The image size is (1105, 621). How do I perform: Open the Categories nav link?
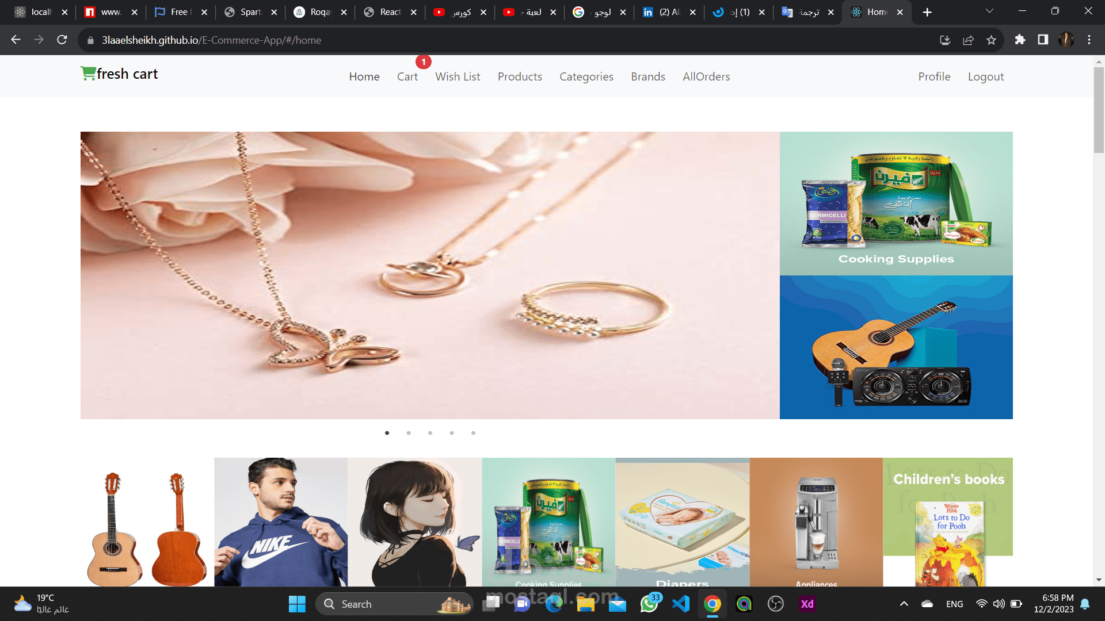pyautogui.click(x=586, y=76)
